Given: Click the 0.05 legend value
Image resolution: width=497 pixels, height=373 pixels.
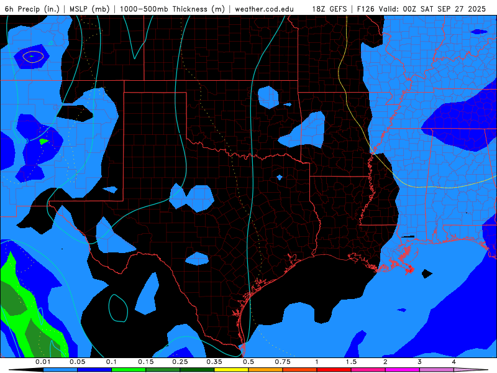Looking at the screenshot, I should point(77,362).
